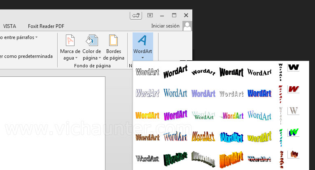Viewport: 315px width, 170px height.
Task: Open the Marca de agua watermark menu
Action: (70, 47)
